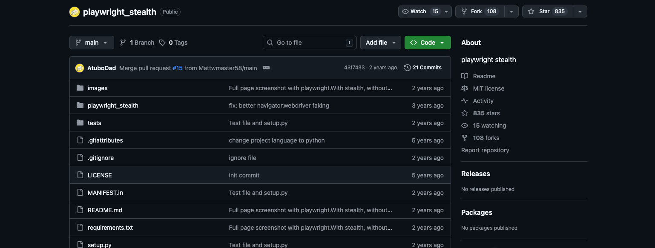Click the commit history clock icon
Image resolution: width=655 pixels, height=248 pixels.
(408, 67)
